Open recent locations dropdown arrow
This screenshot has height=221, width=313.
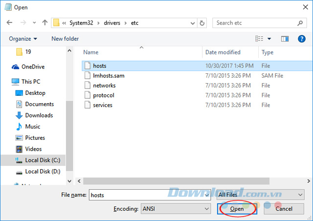point(34,23)
